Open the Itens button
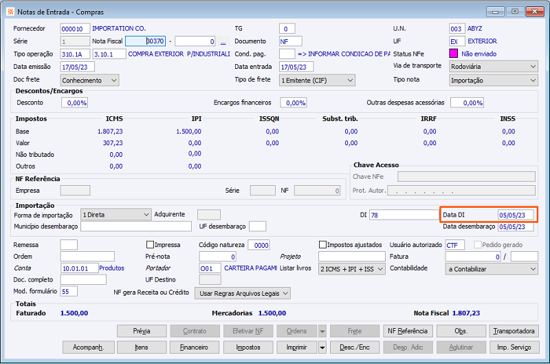The width and height of the screenshot is (550, 364). [x=142, y=347]
